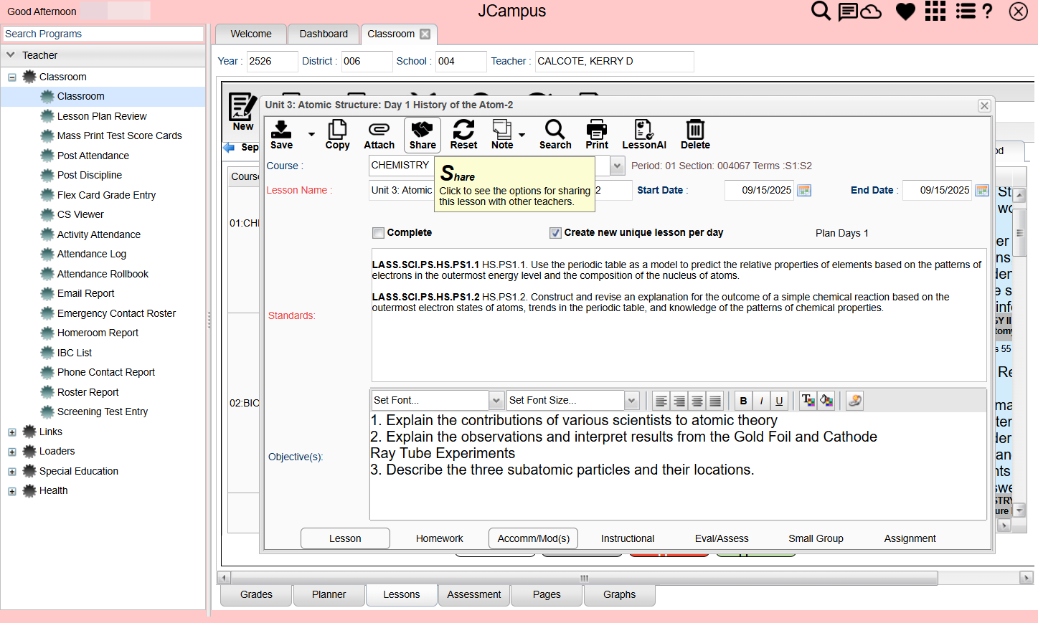Open the messages chat icon in header
This screenshot has height=623, width=1038.
click(848, 11)
